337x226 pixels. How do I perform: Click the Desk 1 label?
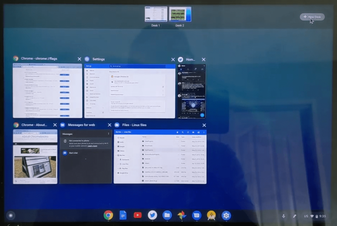click(156, 25)
